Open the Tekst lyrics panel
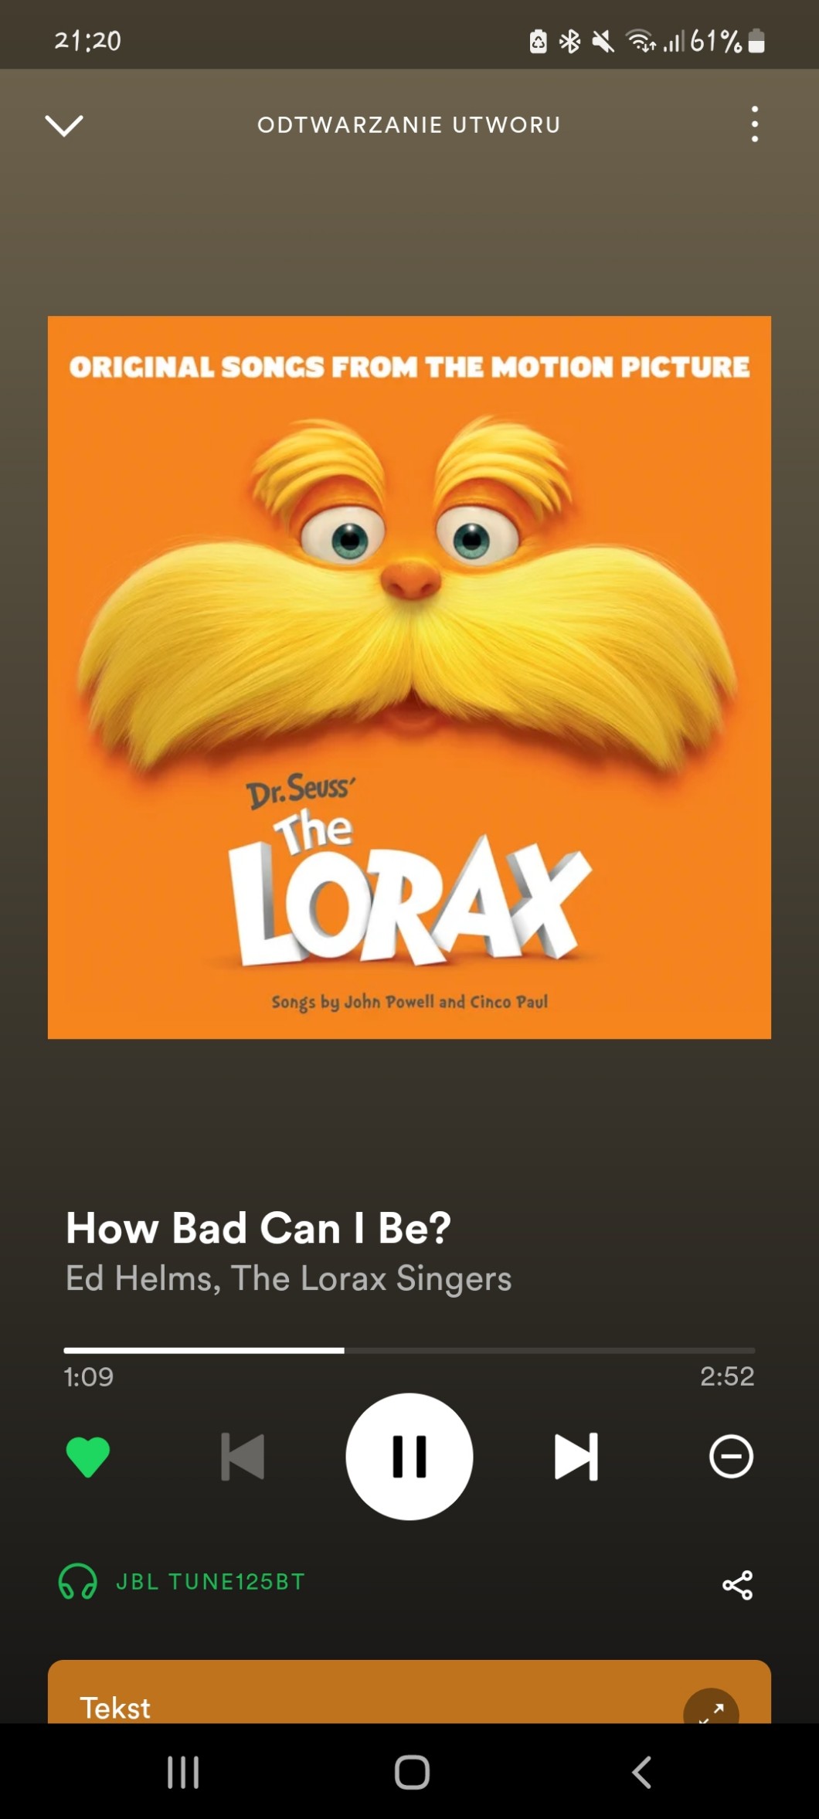819x1819 pixels. (x=409, y=1692)
